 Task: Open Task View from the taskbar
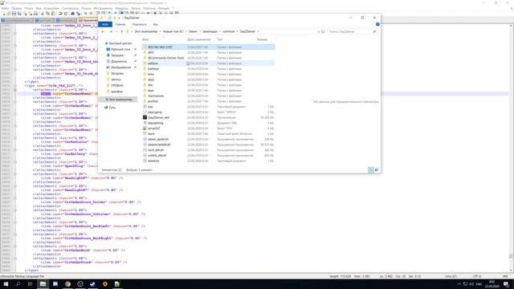(x=31, y=283)
